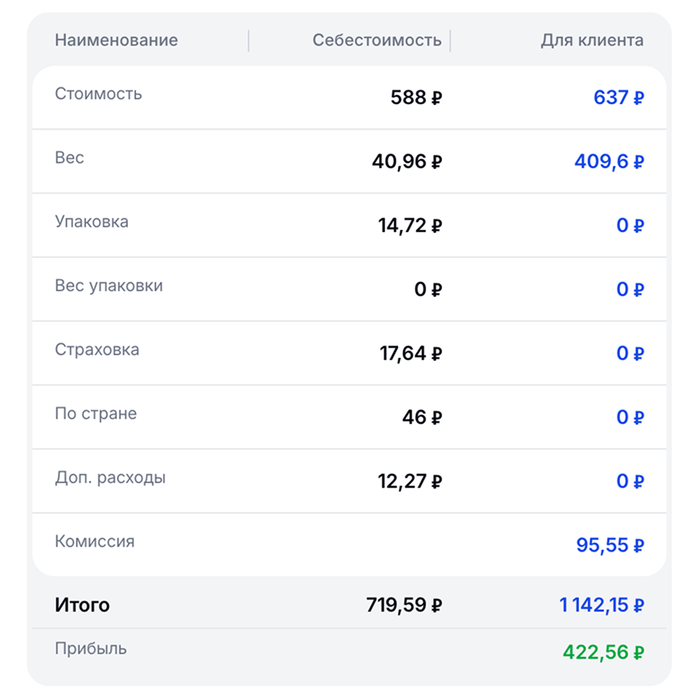Click client price 637 ₽
Viewport: 700px width, 700px height.
click(619, 97)
